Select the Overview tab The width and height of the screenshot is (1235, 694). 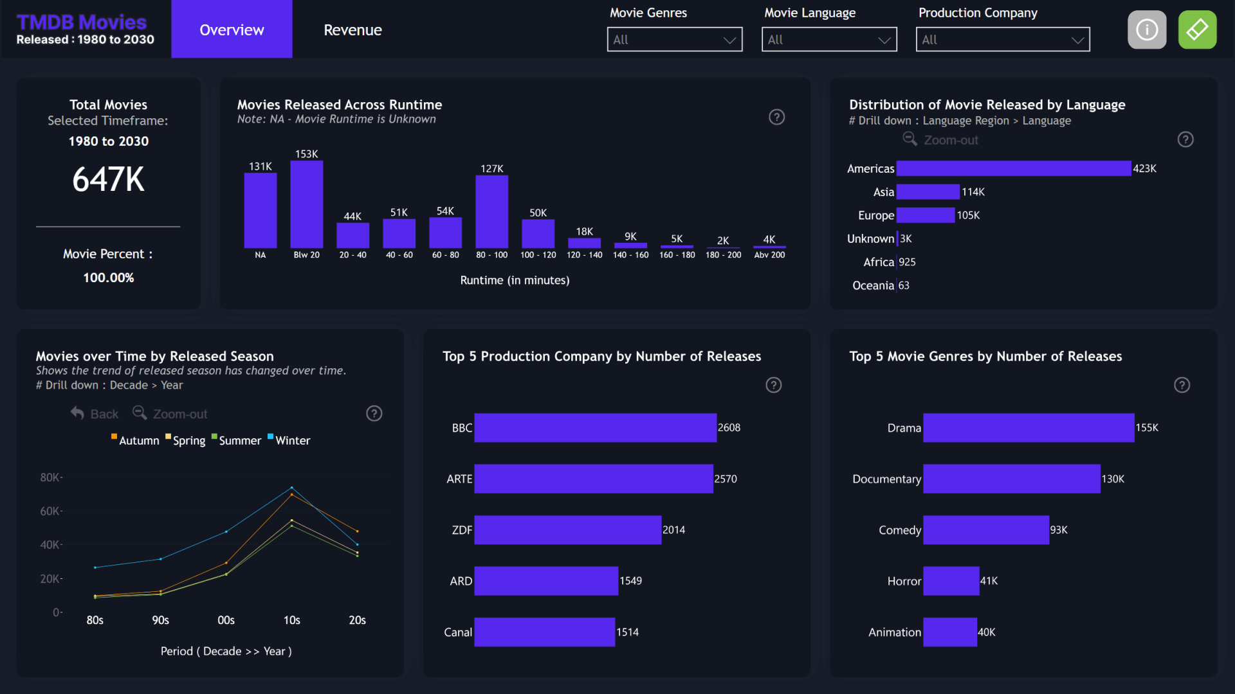click(232, 30)
